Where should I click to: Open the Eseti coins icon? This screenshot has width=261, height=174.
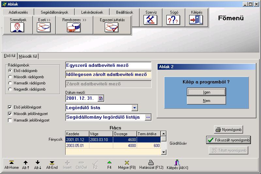pyautogui.click(x=44, y=27)
